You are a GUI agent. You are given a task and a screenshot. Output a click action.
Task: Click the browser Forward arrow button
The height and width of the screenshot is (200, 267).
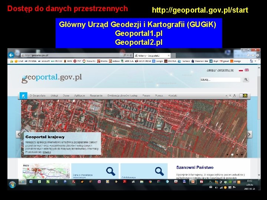pyautogui.click(x=17, y=55)
